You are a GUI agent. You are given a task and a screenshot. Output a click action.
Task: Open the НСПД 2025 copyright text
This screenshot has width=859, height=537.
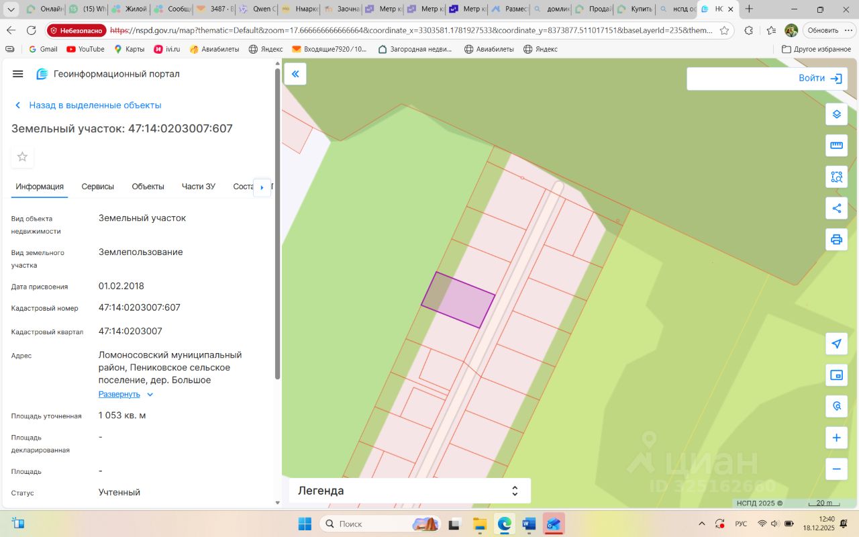click(x=760, y=503)
